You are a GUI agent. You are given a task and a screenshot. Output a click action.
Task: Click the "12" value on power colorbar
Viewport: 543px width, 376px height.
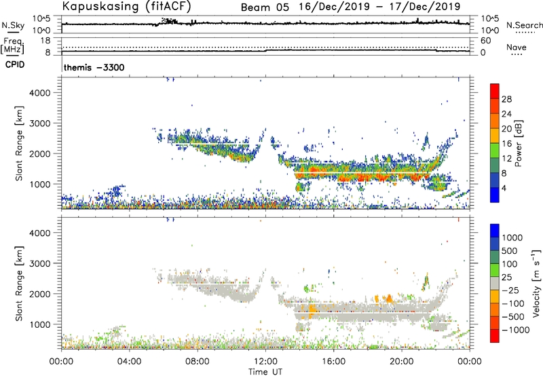[x=506, y=159]
